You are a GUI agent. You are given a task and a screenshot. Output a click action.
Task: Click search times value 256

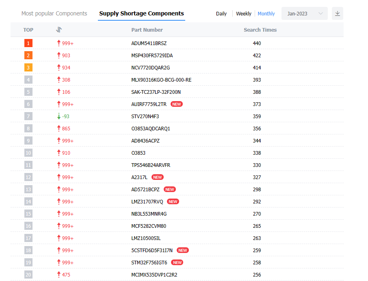257,275
